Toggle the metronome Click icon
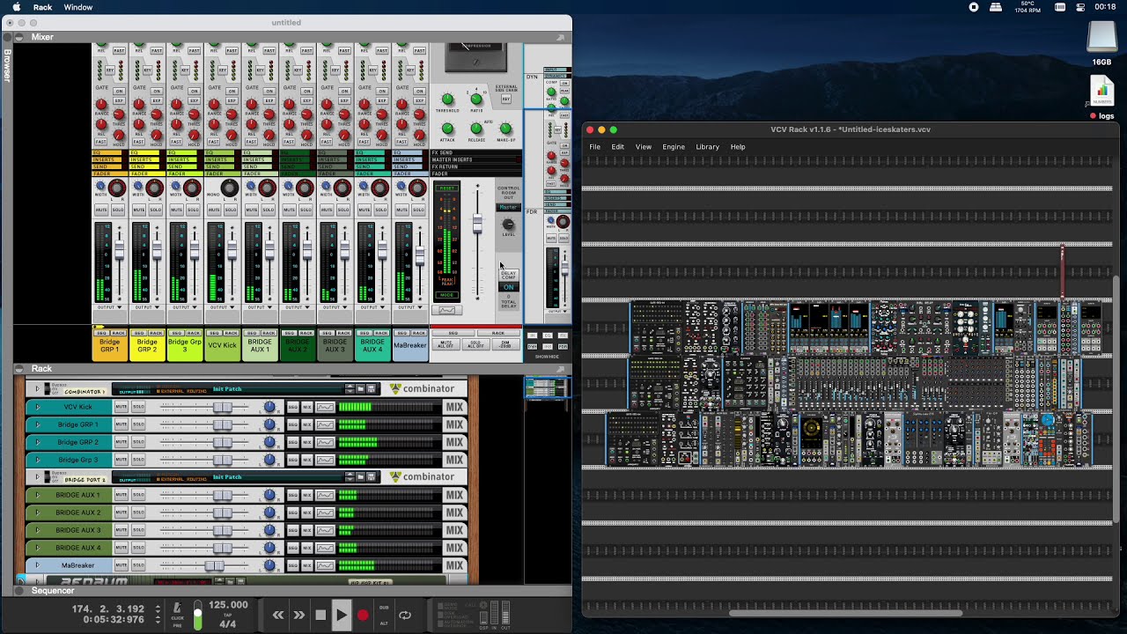1127x634 pixels. pos(177,608)
